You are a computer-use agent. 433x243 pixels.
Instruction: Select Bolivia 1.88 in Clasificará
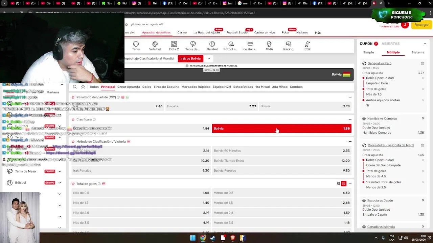click(281, 128)
